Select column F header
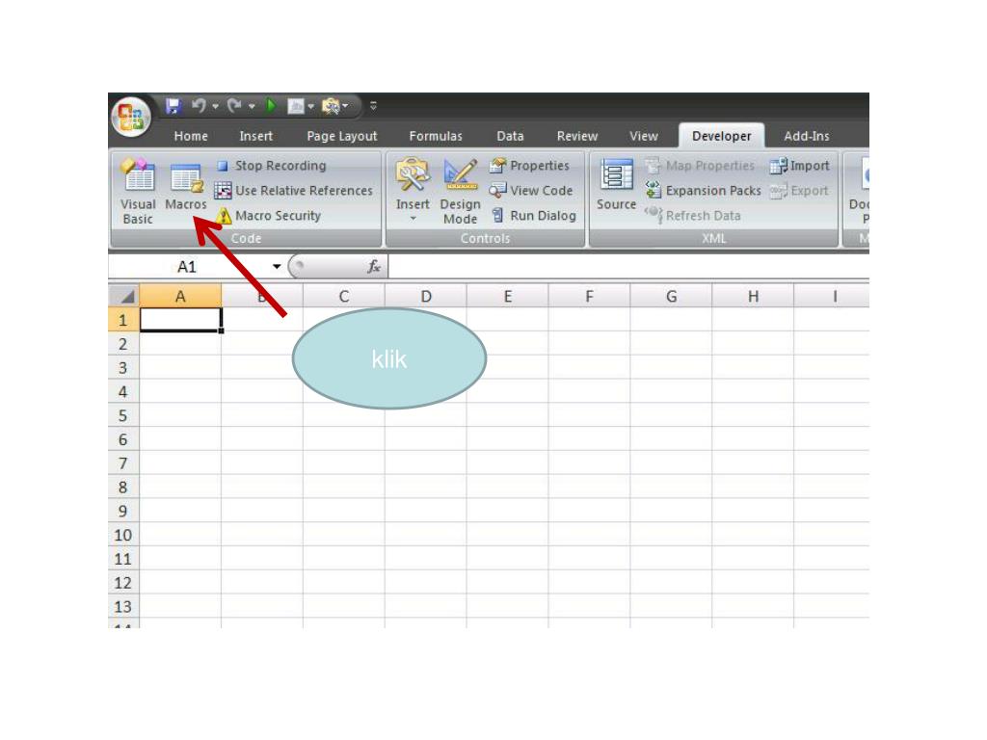987x740 pixels. (589, 297)
